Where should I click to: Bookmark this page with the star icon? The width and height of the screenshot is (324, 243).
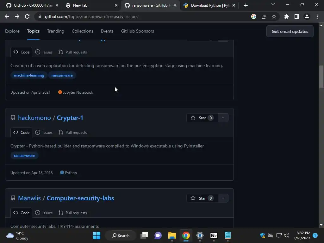tap(274, 16)
